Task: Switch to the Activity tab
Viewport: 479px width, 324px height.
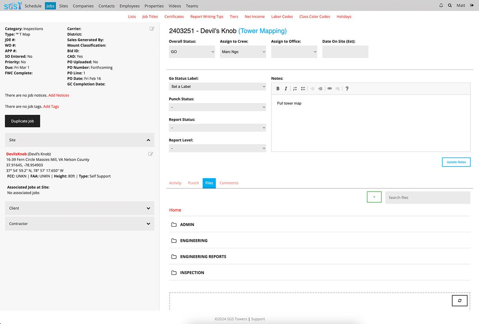Action: point(175,183)
